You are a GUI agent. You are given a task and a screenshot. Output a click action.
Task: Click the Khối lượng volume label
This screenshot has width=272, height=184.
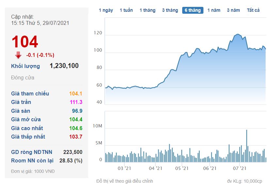tap(25, 66)
